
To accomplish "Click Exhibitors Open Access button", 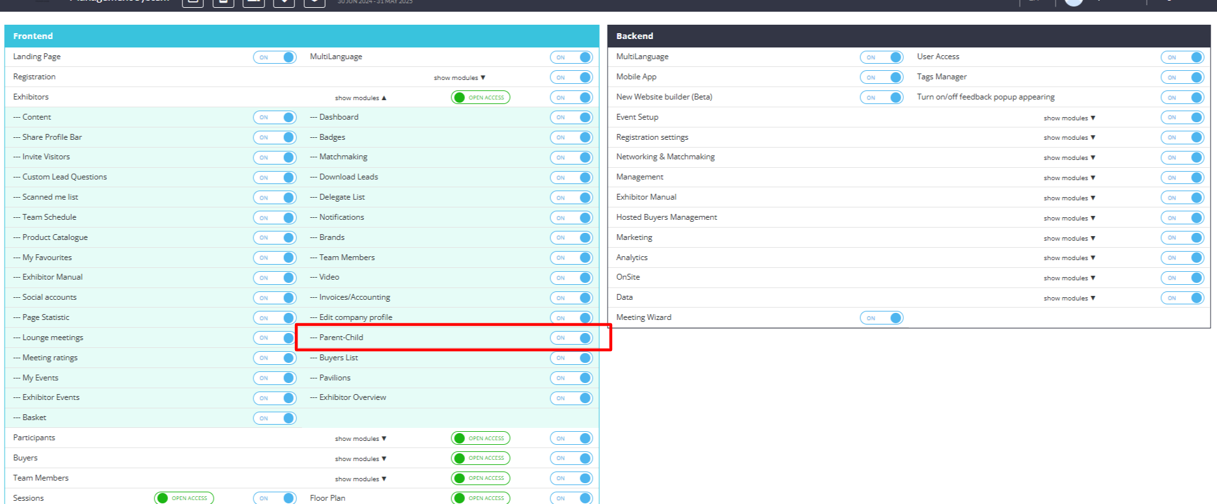I will click(x=481, y=98).
